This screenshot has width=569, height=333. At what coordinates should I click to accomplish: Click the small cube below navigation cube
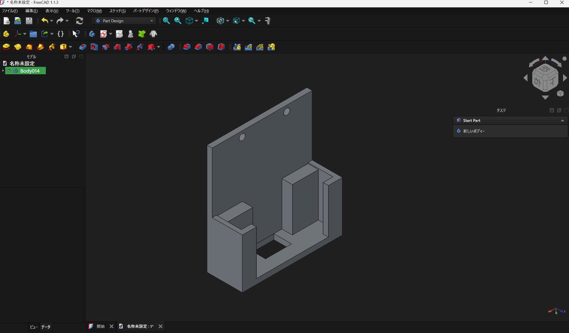tap(560, 93)
